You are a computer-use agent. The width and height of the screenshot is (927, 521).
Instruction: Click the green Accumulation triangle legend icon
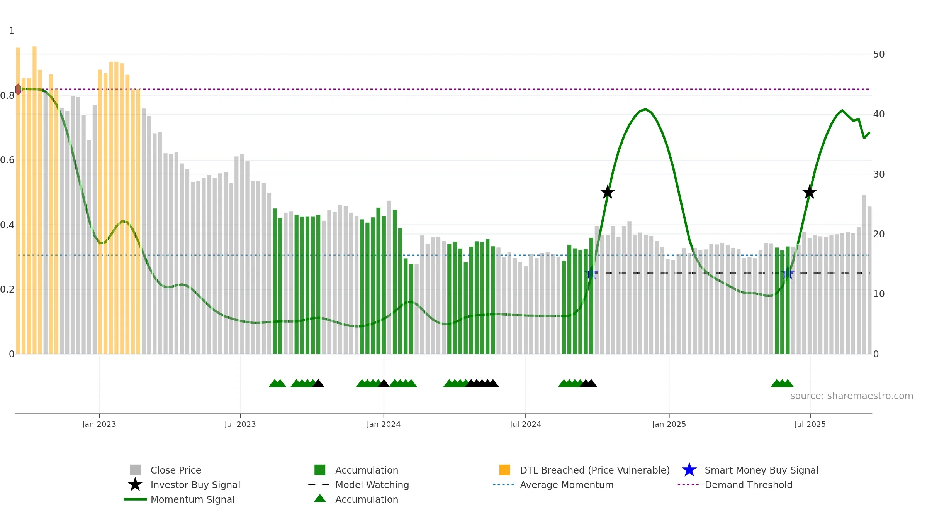point(320,499)
